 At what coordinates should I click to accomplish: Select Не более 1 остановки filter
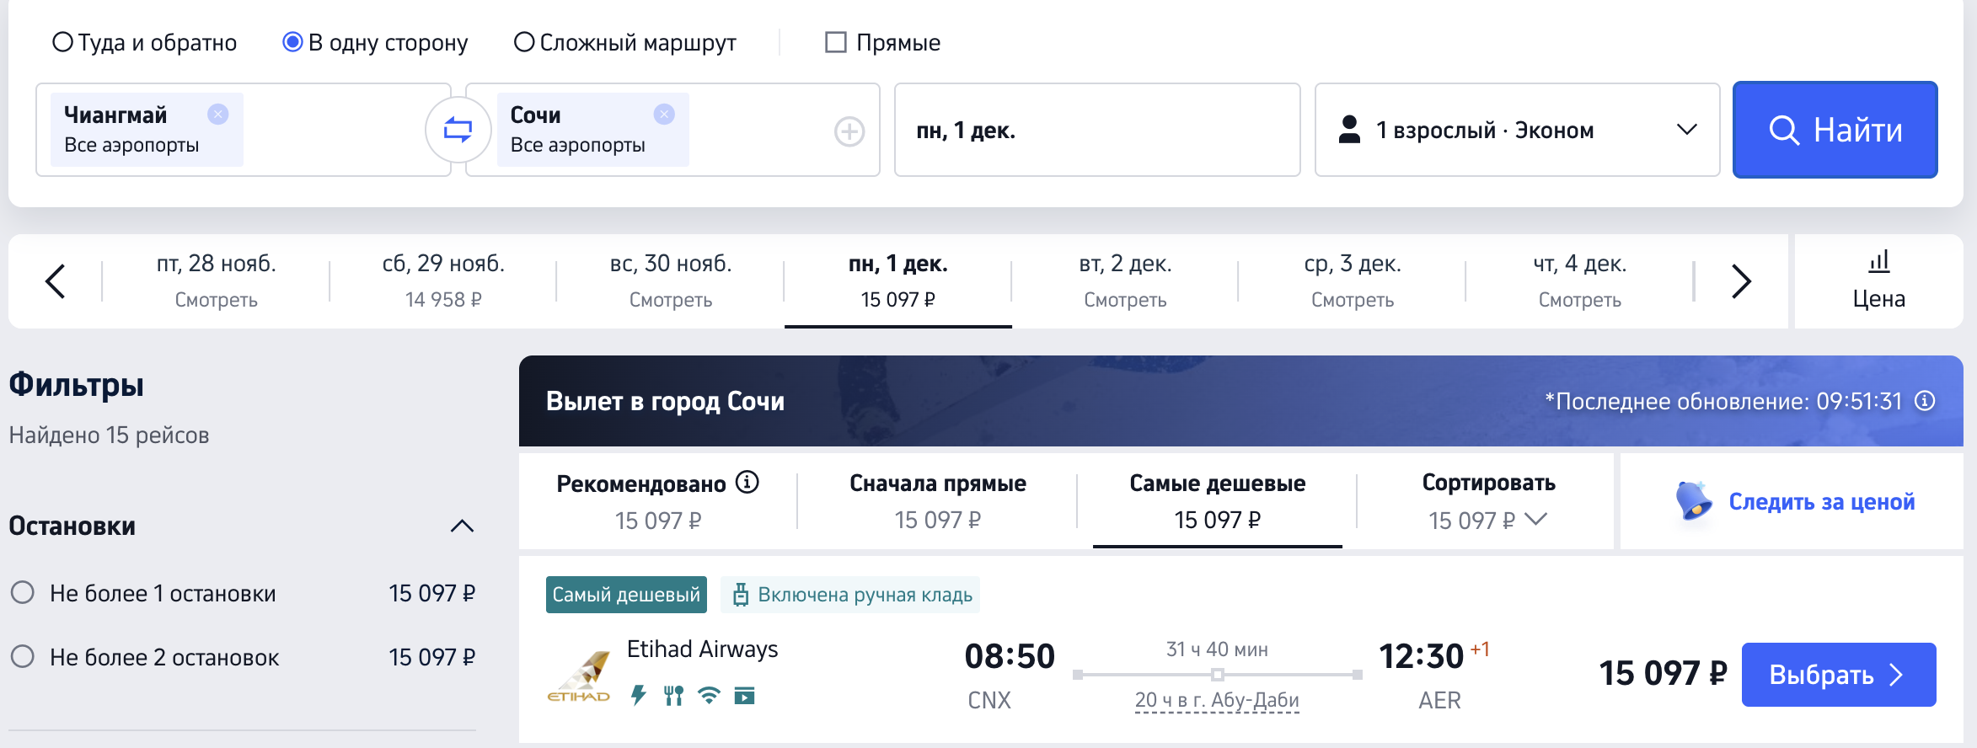point(23,593)
